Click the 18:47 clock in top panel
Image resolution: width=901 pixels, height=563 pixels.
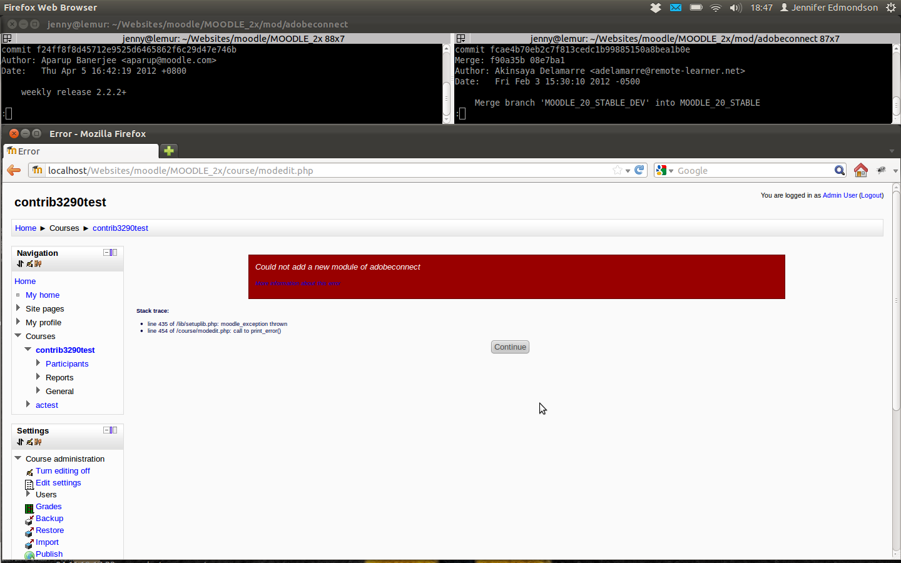[761, 8]
